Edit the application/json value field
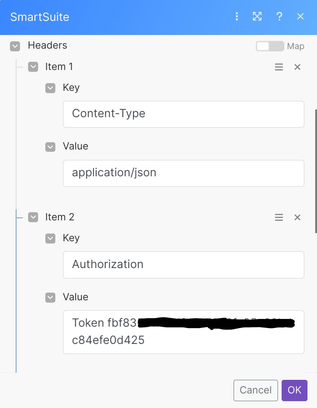 (184, 173)
